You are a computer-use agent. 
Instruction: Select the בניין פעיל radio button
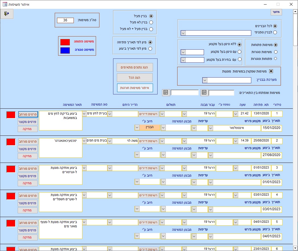(x=151, y=16)
